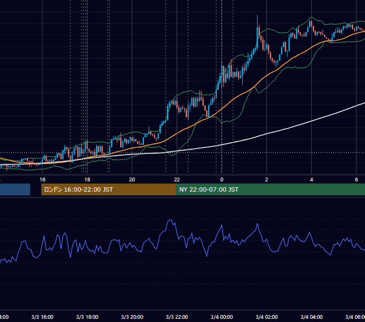Click the 3/3 20:00 time label
The width and height of the screenshot is (365, 322).
pos(132,317)
